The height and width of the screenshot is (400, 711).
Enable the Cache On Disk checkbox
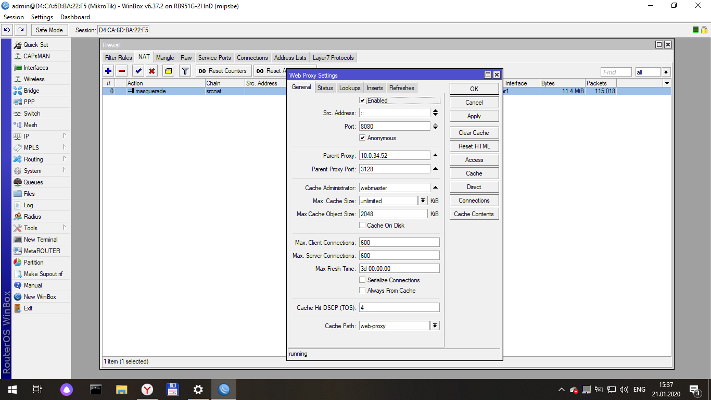pos(363,226)
